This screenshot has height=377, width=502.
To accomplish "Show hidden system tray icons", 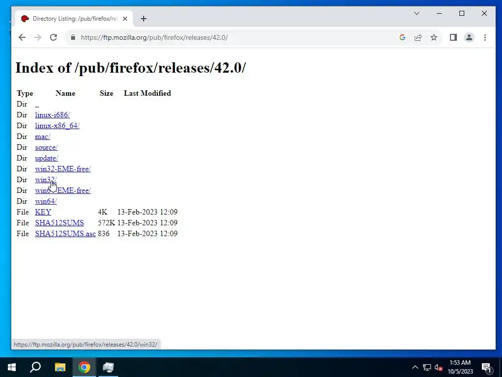I will point(415,367).
